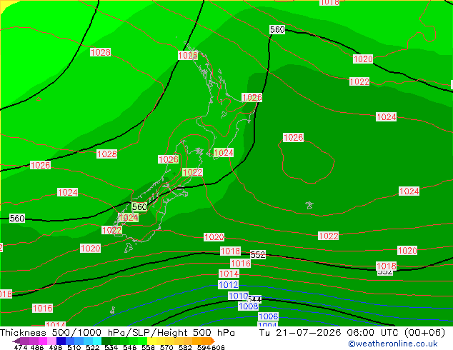Image resolution: width=453 pixels, height=350 pixels.
Task: Click the small closed contour inside the 1028 high
Action: coord(39,99)
